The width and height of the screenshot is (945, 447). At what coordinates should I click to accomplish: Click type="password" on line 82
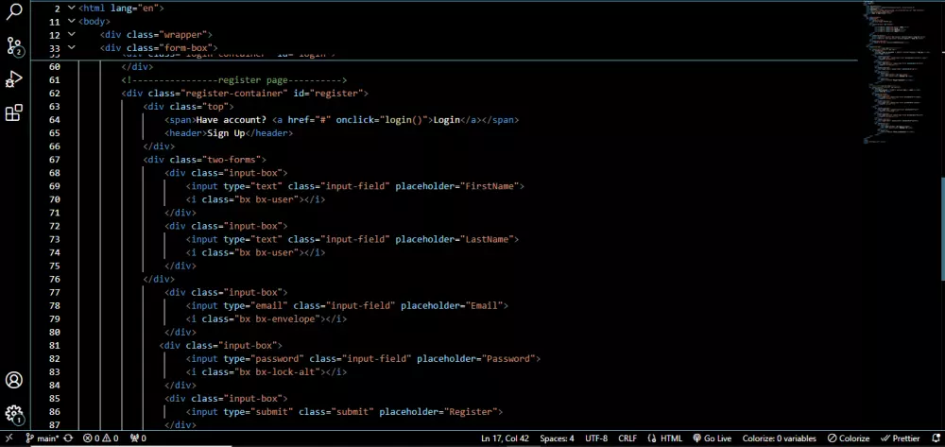[264, 358]
